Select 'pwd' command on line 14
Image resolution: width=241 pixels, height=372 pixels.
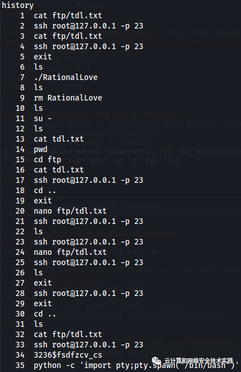tap(41, 150)
